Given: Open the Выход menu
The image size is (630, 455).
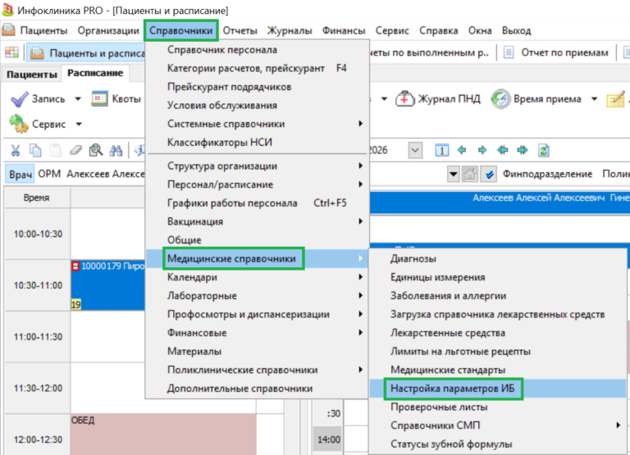Looking at the screenshot, I should pyautogui.click(x=516, y=30).
